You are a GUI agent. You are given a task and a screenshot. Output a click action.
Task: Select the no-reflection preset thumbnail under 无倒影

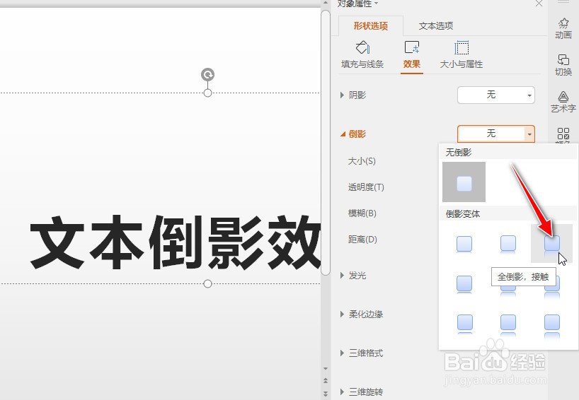click(x=464, y=182)
